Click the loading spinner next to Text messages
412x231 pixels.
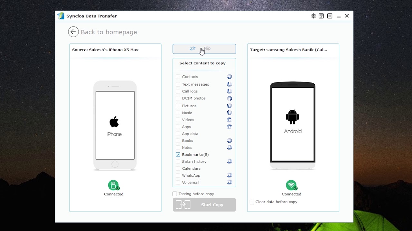[x=229, y=84]
